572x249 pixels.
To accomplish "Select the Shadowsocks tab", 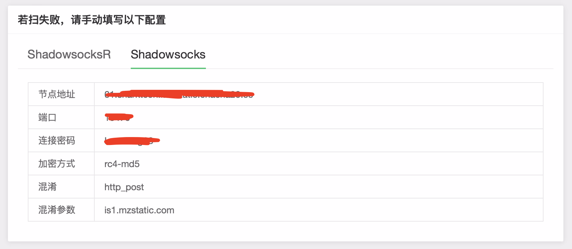I will [168, 54].
